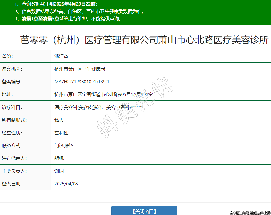Image resolution: width=271 pixels, height=215 pixels.
Task: Click the address value ending in 101室
Action: coord(103,94)
